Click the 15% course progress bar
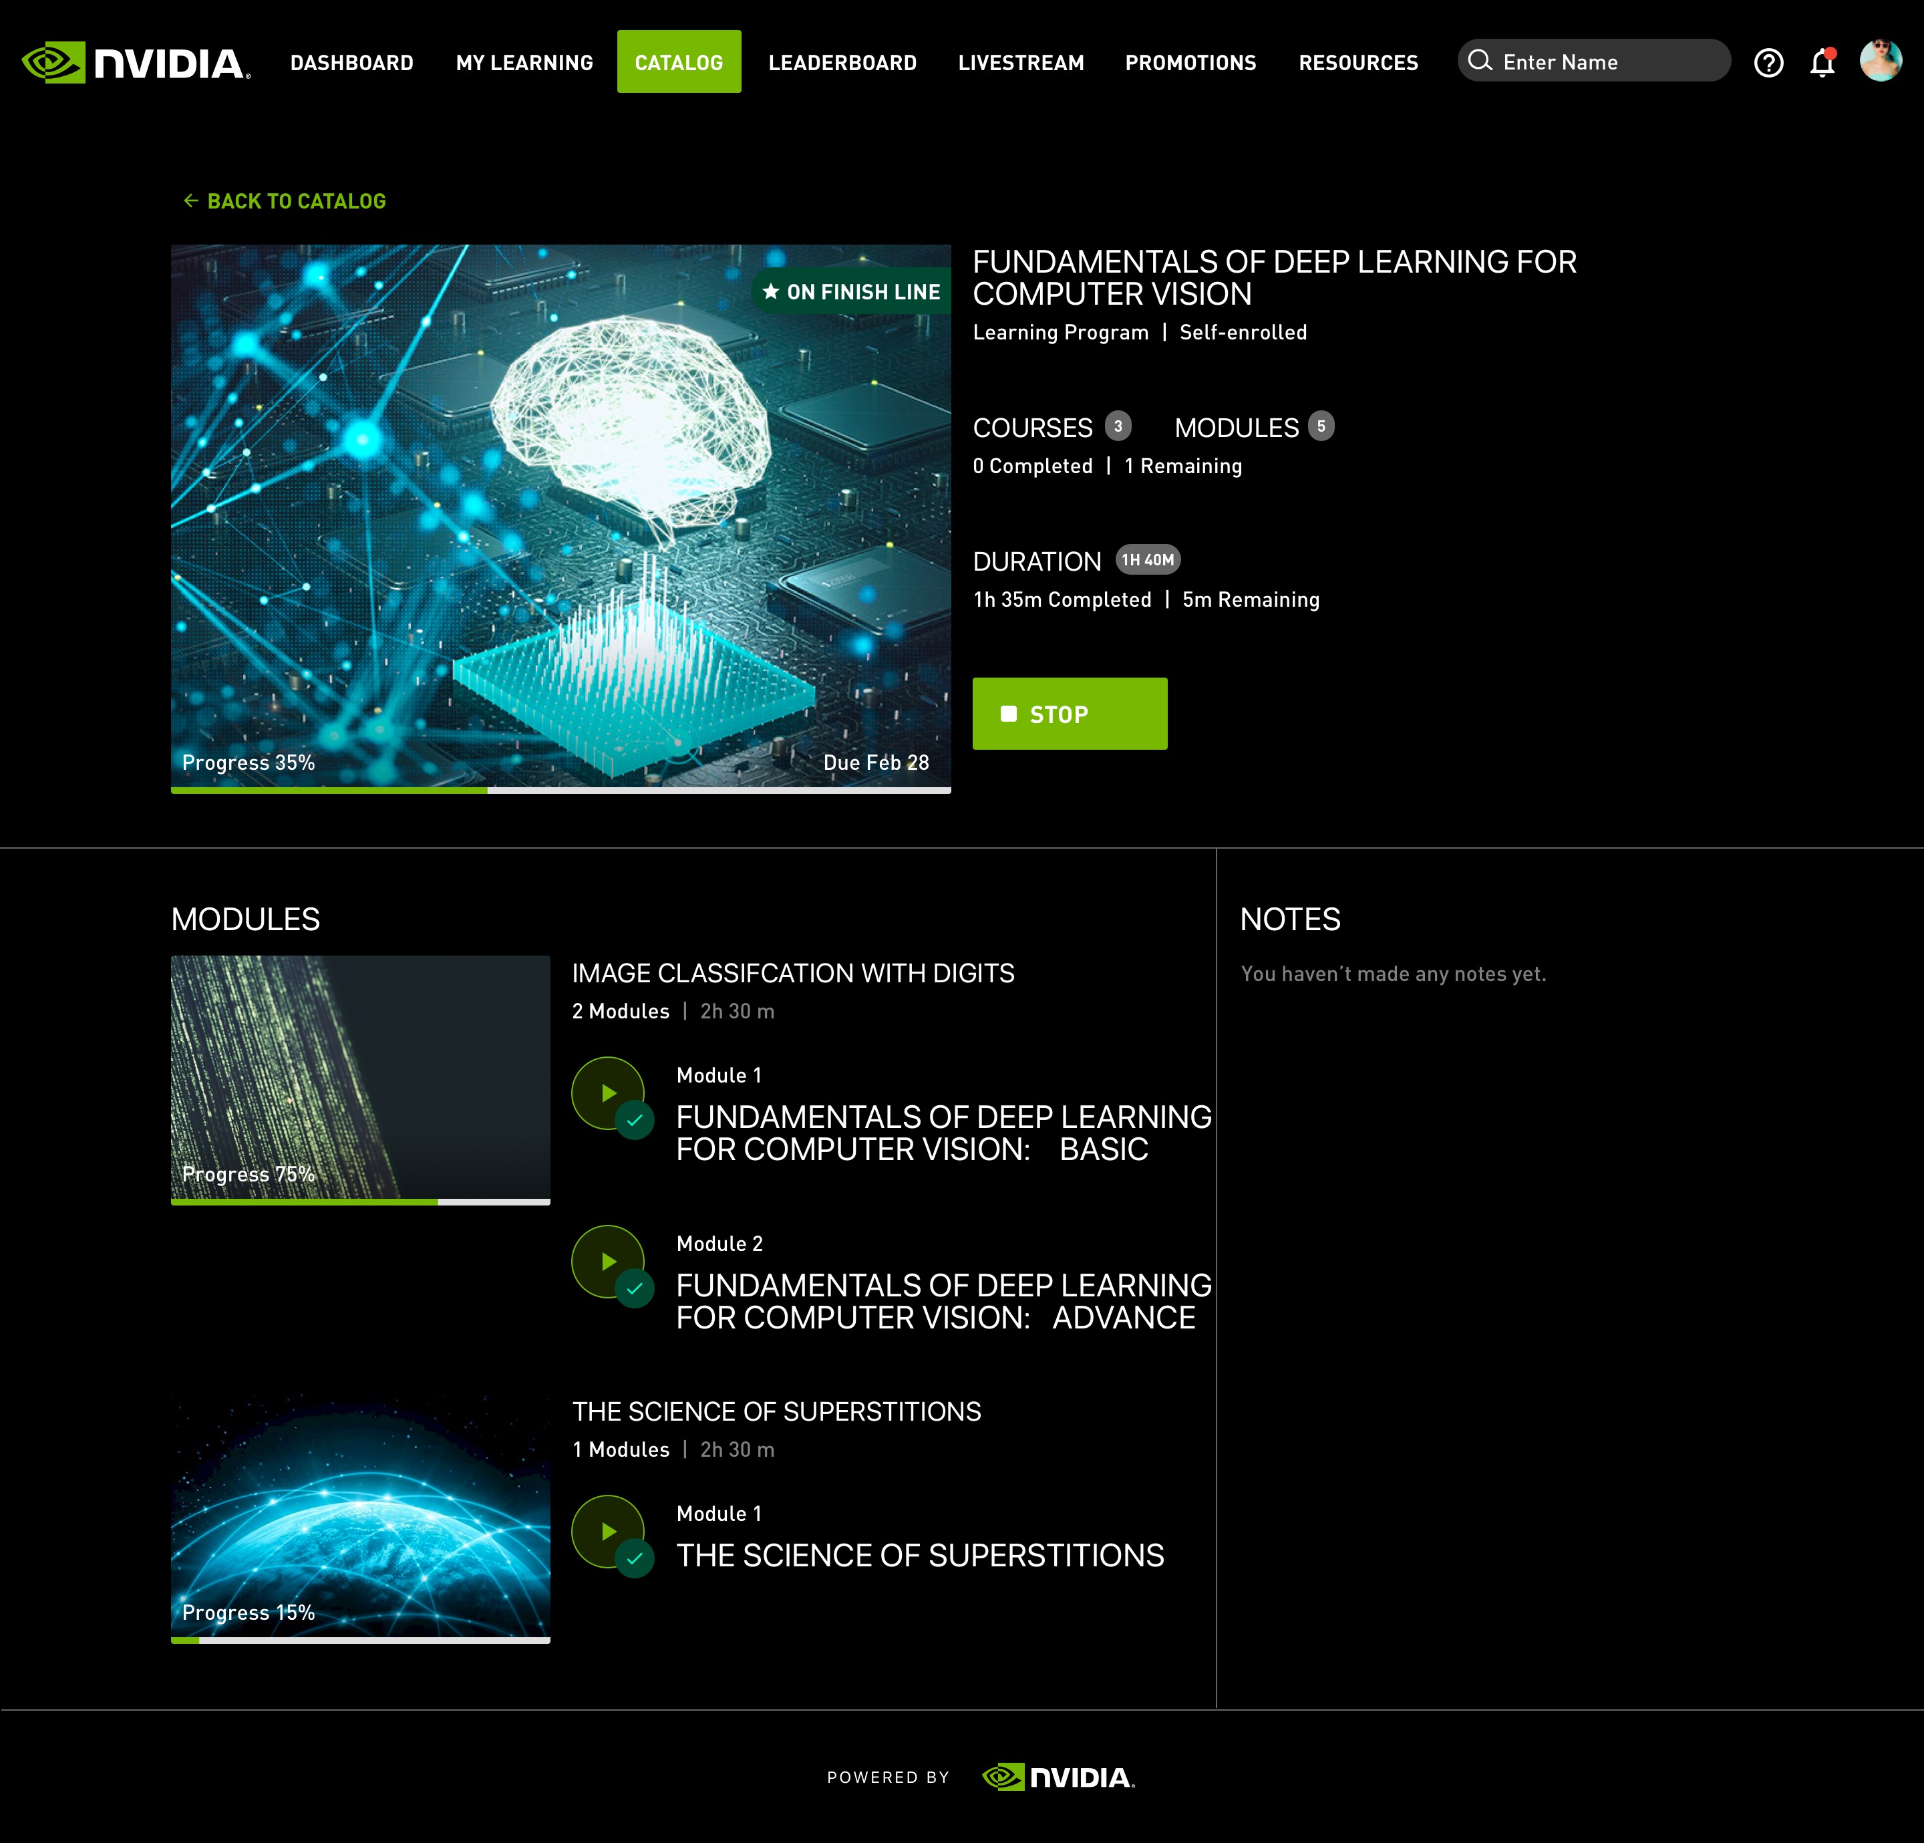Screen dimensions: 1924x1843 point(360,1640)
